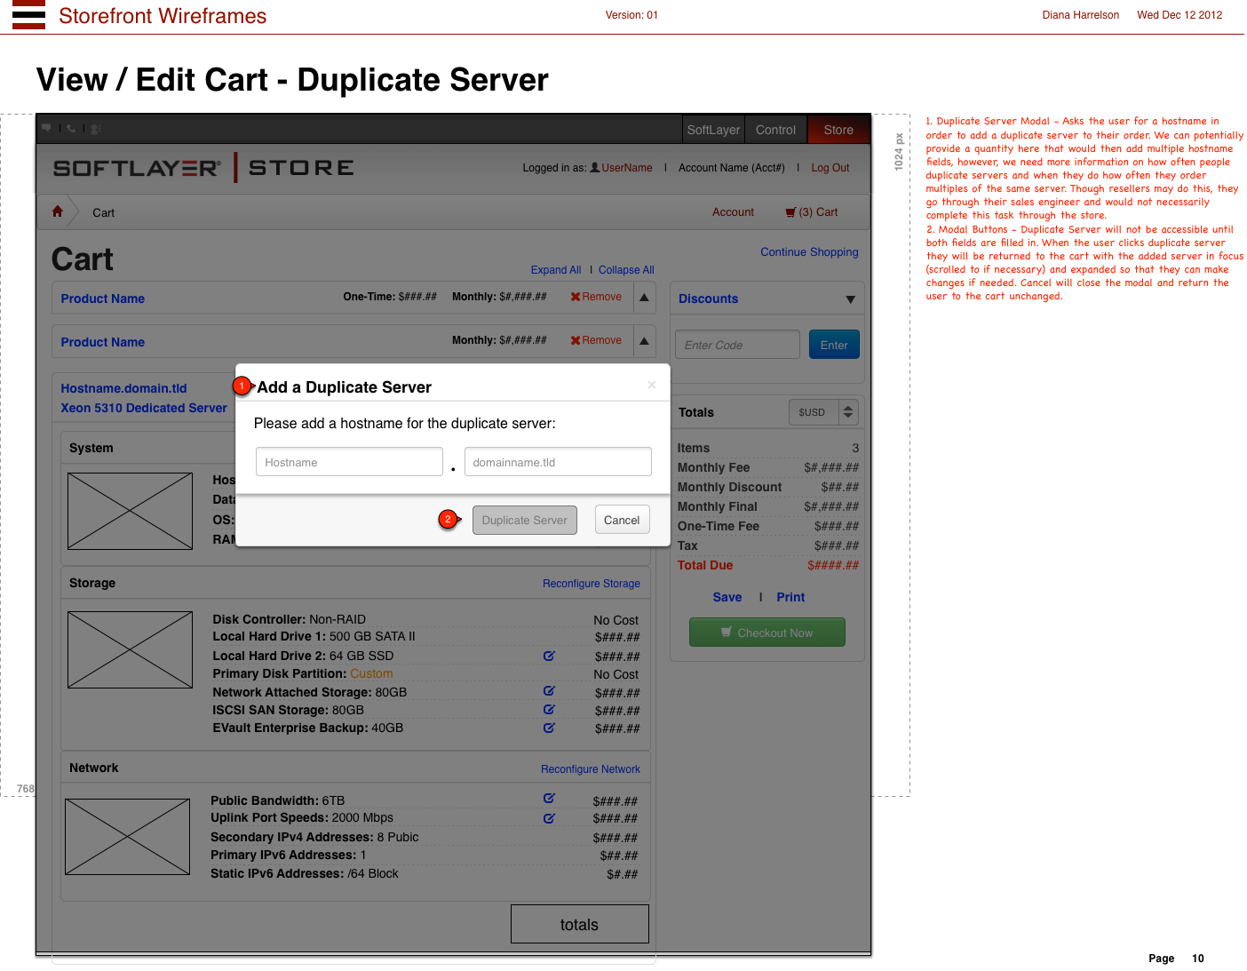Collapse second Product Name row with arrow
The image size is (1247, 971).
645,341
